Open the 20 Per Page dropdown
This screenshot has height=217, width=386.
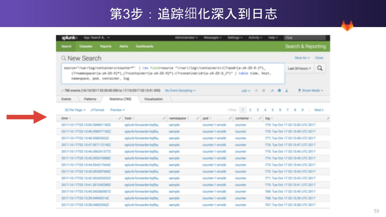(x=75, y=110)
